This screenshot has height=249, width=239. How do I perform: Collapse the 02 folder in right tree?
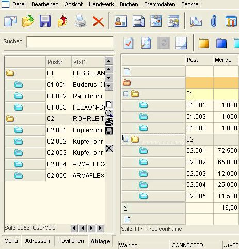pyautogui.click(x=126, y=139)
